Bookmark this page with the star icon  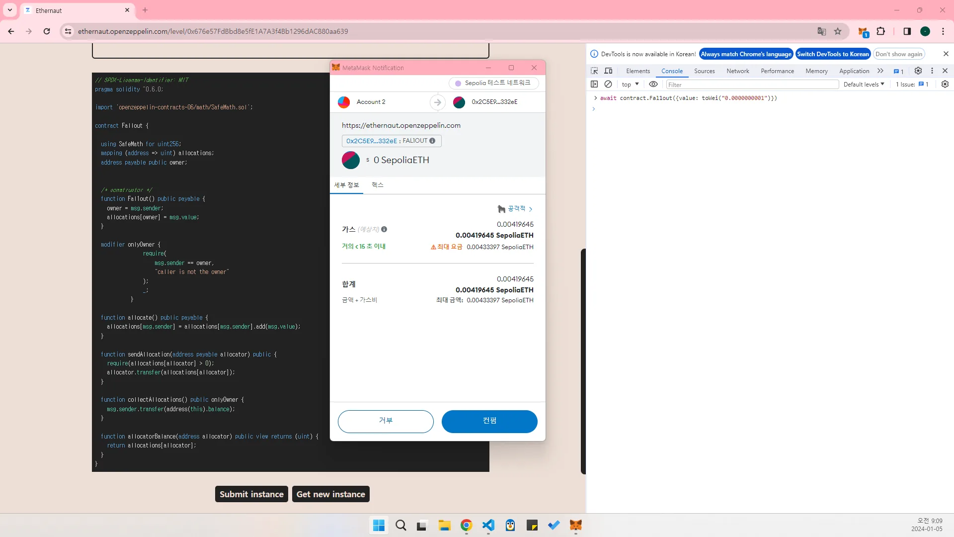tap(838, 31)
